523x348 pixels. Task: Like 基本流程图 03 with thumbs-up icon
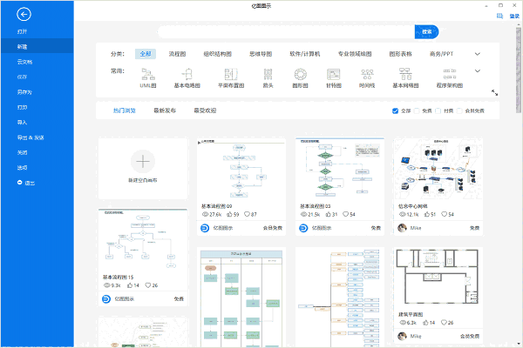pos(329,214)
